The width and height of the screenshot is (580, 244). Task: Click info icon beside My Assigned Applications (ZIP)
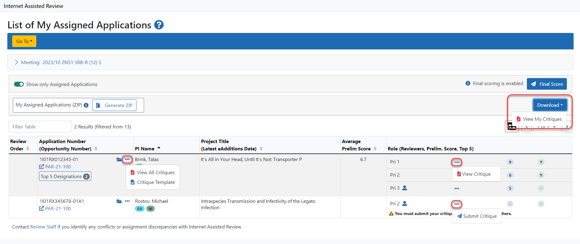86,105
